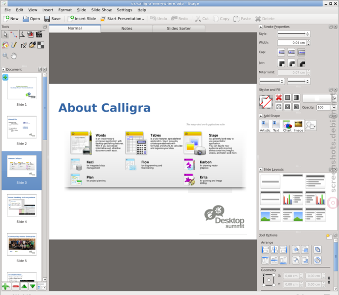Toggle the stroke/fill selector box
This screenshot has height=295, width=339.
pos(266,102)
